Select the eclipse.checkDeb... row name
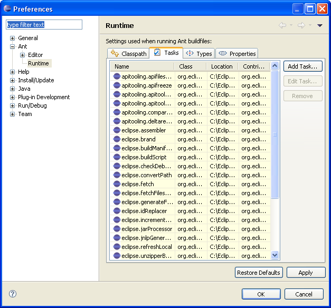 (x=146, y=166)
